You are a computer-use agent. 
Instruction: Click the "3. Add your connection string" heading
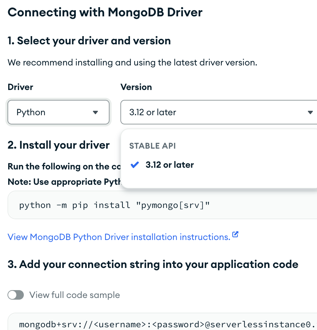[x=153, y=264]
